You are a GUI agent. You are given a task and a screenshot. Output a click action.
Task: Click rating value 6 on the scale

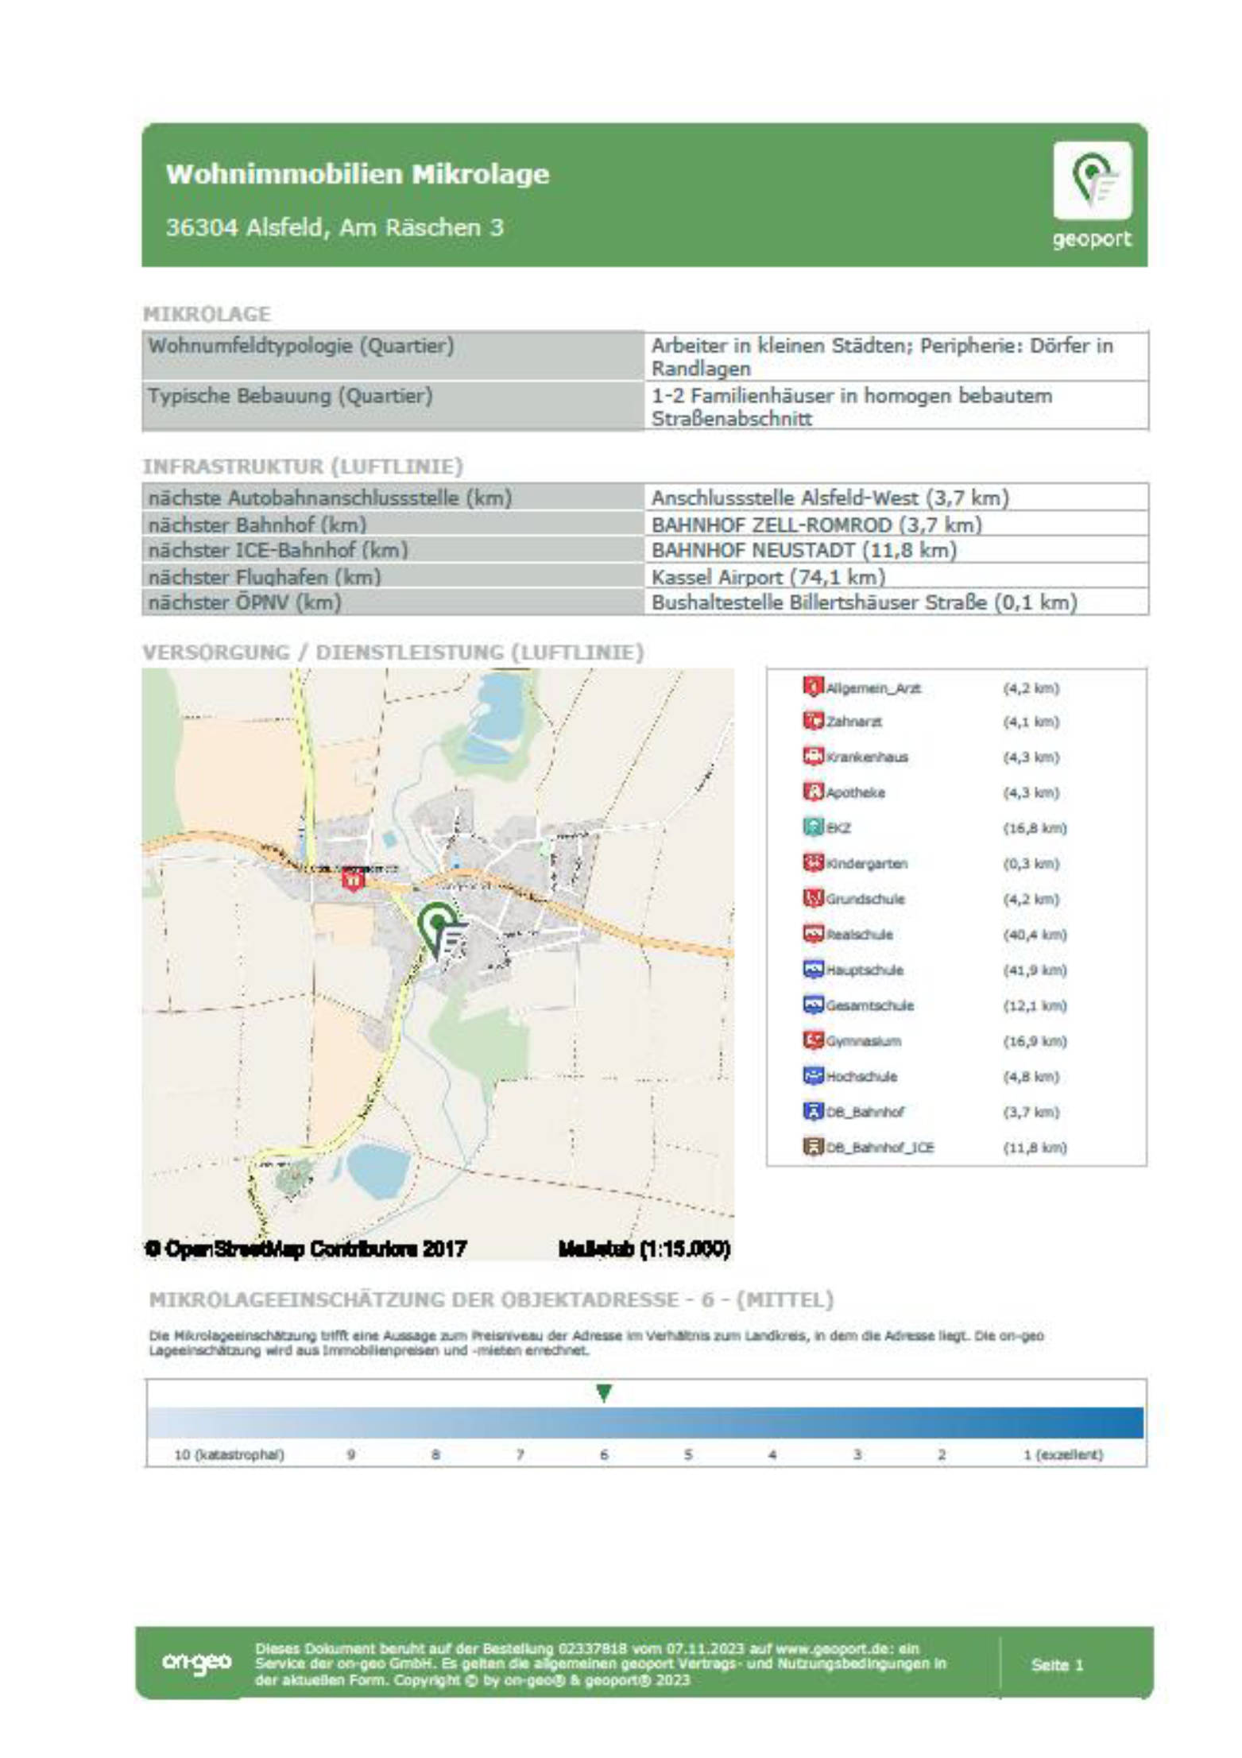[x=604, y=1454]
